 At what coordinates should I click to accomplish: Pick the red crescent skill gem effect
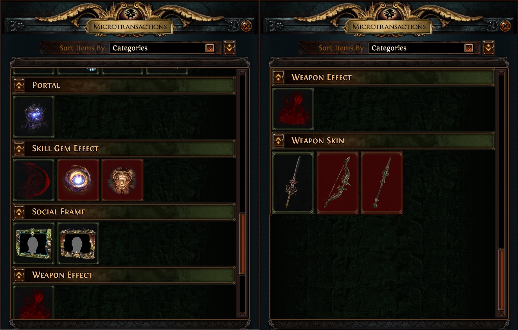(x=34, y=180)
